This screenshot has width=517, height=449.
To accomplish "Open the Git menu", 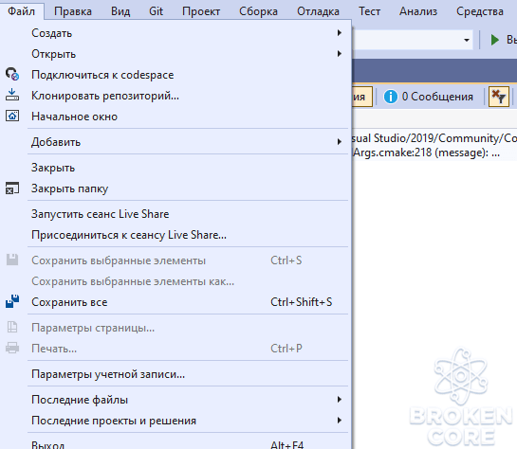I will pos(156,11).
